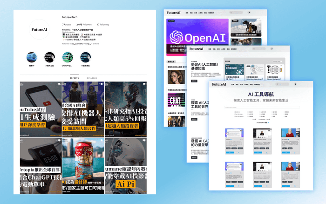
Task: Open the 3,875 followers list
Action: tap(84, 25)
